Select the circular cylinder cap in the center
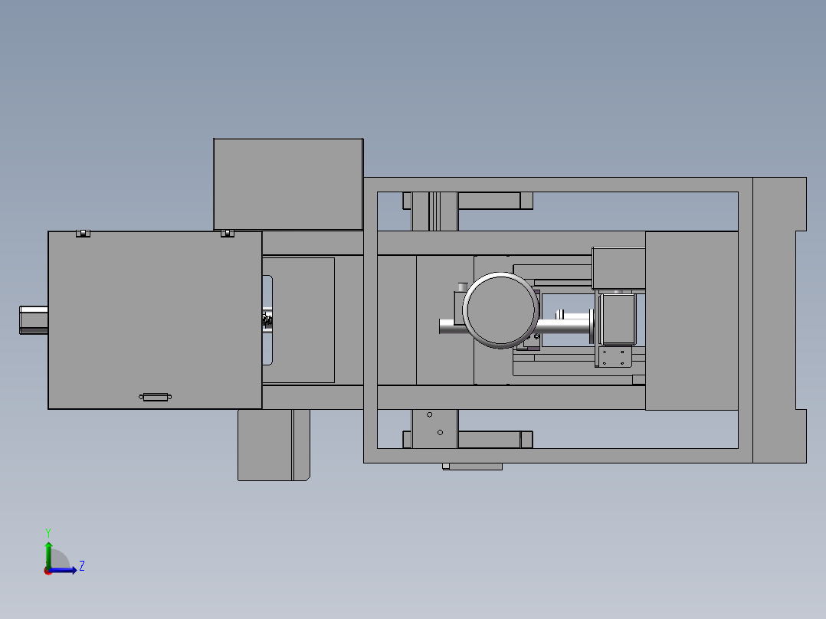826x619 pixels. pos(500,310)
